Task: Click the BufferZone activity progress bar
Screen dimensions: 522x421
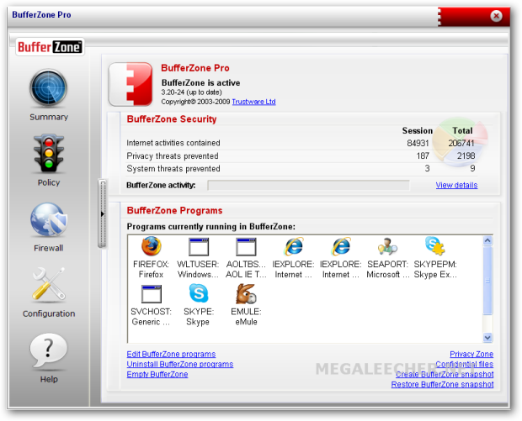Action: coord(308,186)
